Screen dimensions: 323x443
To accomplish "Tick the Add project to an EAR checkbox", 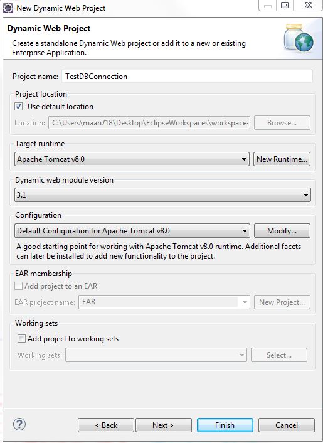I will (19, 286).
